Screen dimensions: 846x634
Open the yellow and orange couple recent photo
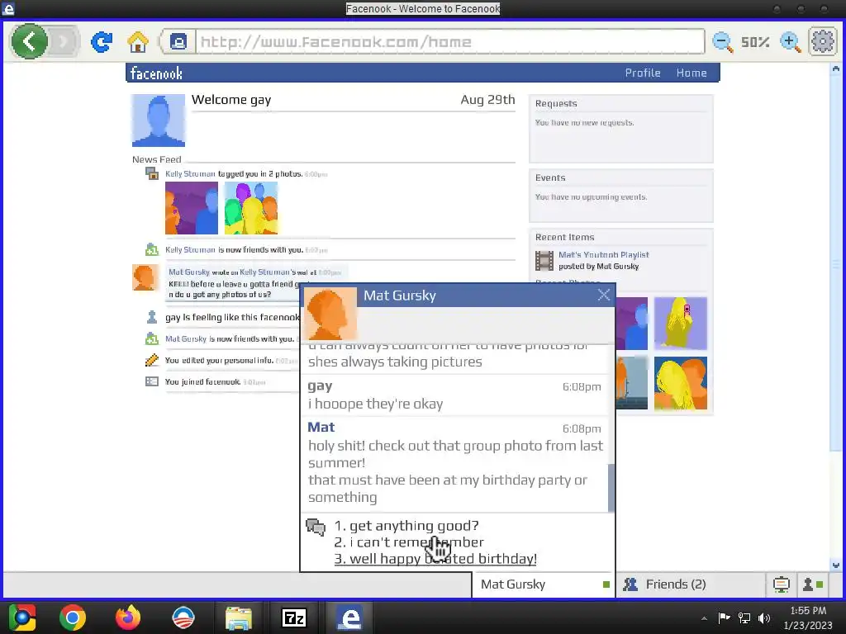point(681,383)
